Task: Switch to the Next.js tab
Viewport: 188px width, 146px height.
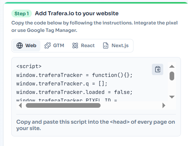Action: [x=116, y=46]
